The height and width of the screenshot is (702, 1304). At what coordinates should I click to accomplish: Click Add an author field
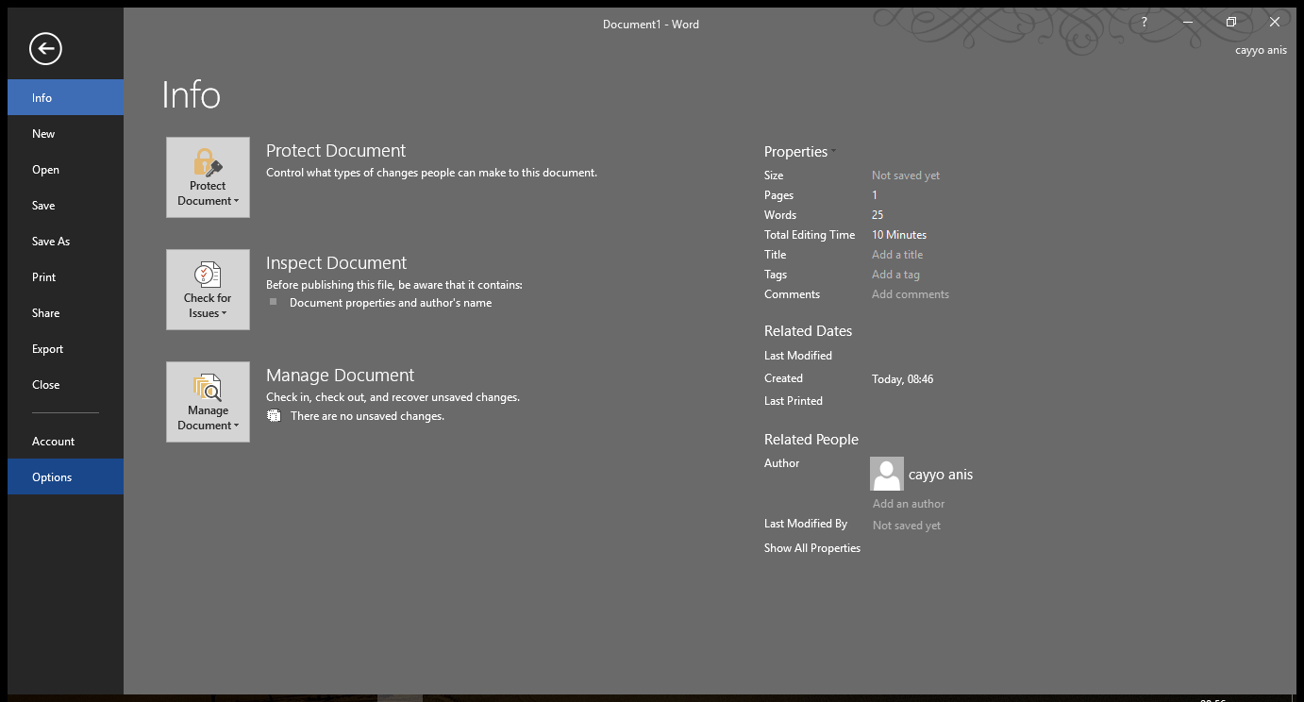click(x=909, y=504)
